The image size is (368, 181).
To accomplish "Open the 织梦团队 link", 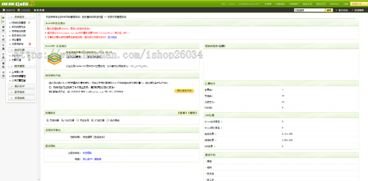I will coord(88,153).
